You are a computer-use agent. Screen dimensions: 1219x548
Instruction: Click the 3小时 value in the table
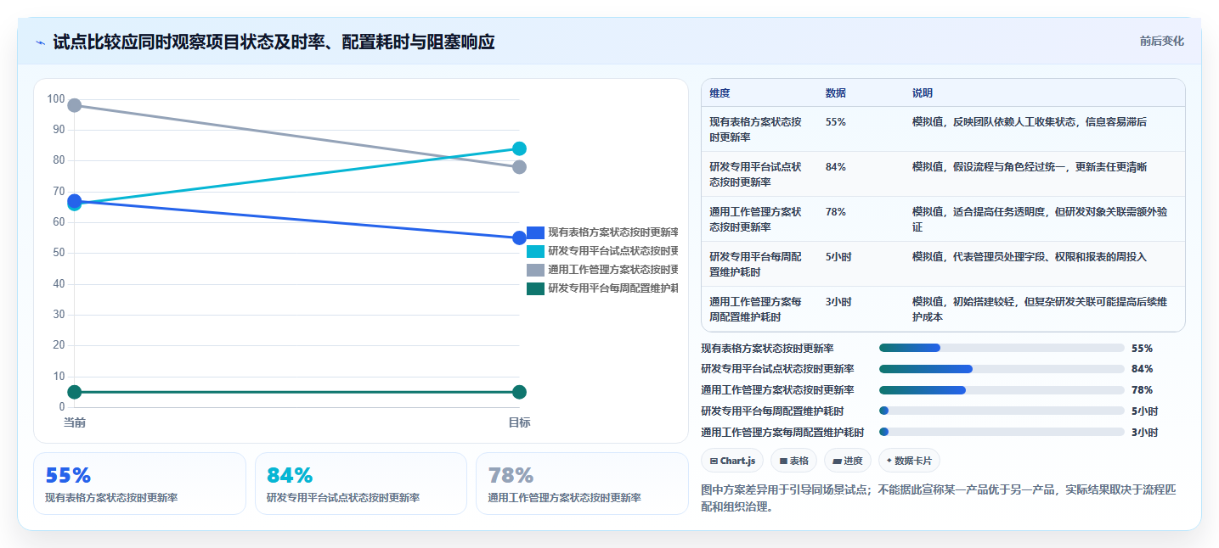click(838, 302)
